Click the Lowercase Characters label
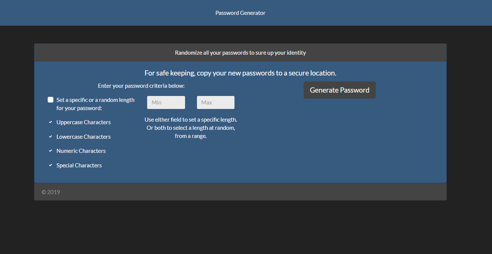This screenshot has height=254, width=492. tap(83, 136)
